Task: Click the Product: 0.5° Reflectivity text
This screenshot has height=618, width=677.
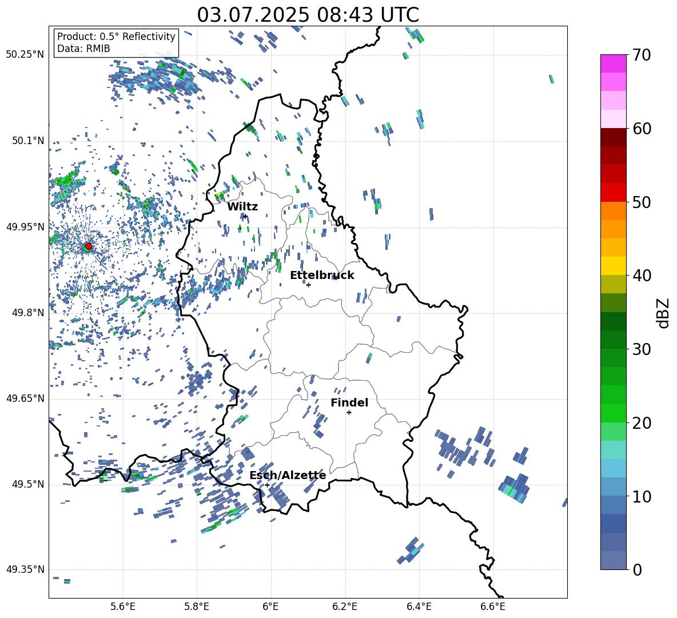Action: 116,36
